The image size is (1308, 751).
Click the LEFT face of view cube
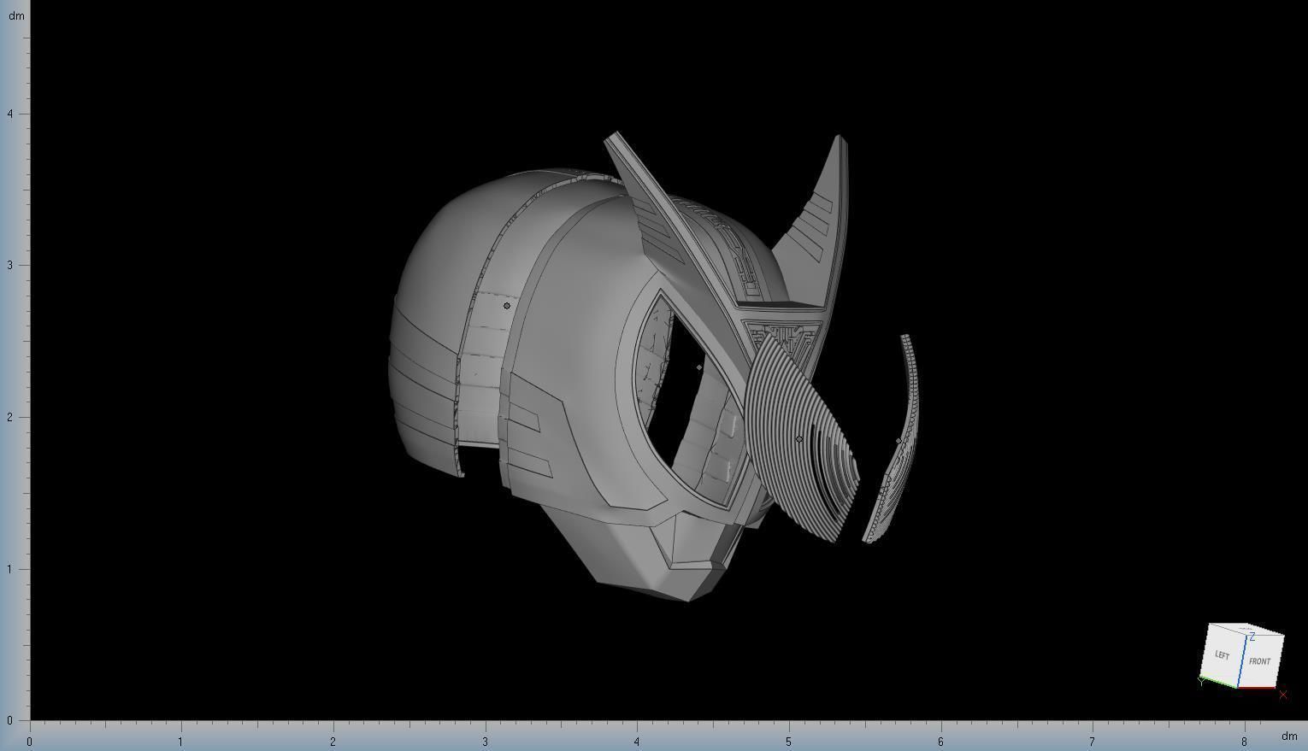1223,655
